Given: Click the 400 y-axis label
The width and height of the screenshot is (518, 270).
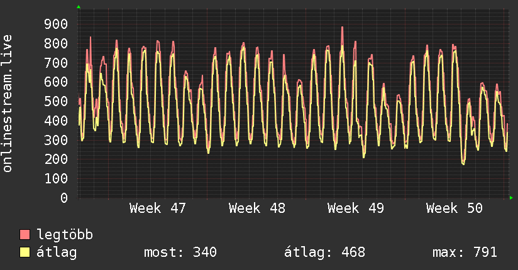Looking at the screenshot, I should pyautogui.click(x=56, y=121).
